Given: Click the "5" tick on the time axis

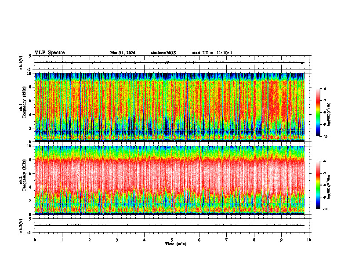Looking at the screenshot, I should point(172,240).
